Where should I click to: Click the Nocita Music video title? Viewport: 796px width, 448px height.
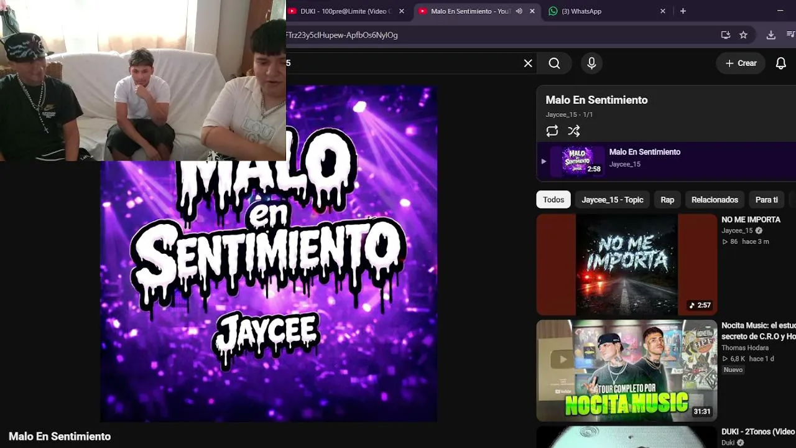coord(759,331)
